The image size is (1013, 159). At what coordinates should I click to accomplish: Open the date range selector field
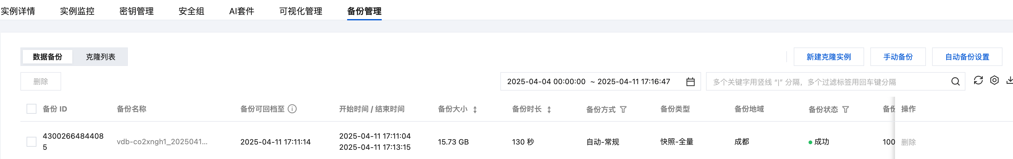pos(590,82)
